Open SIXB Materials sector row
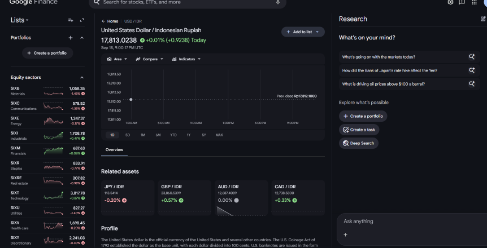 click(47, 91)
